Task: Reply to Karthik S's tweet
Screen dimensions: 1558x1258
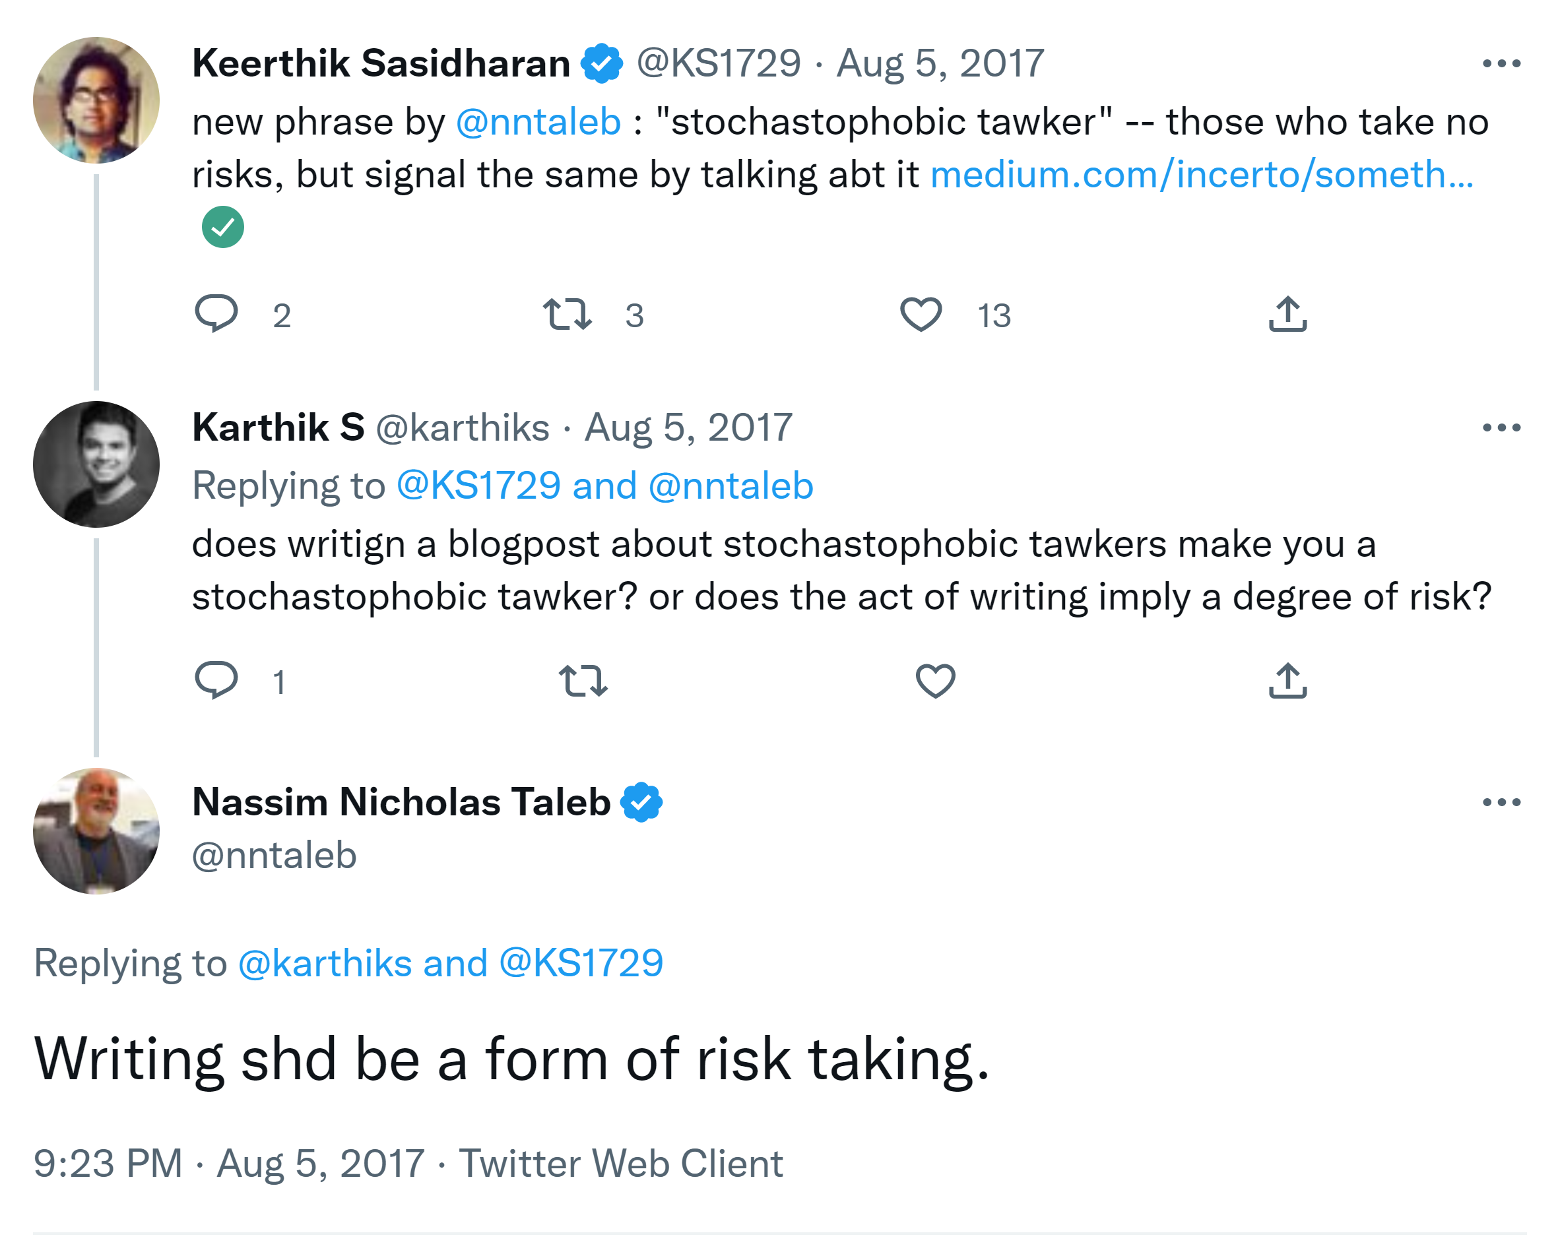Action: 216,679
